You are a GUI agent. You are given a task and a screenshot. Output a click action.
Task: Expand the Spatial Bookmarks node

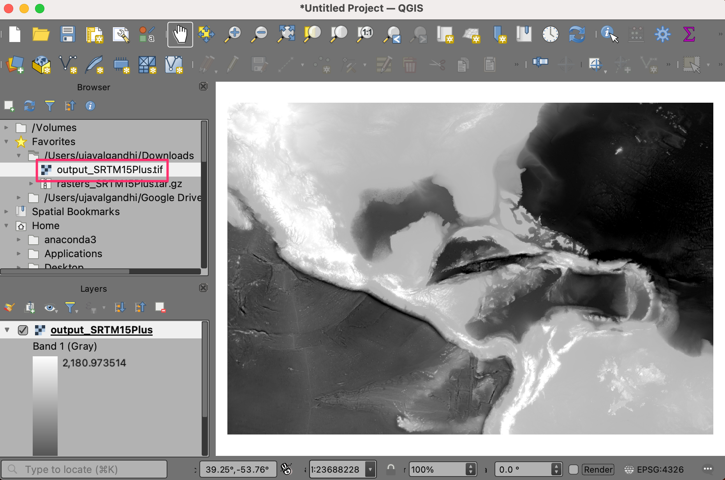(7, 212)
